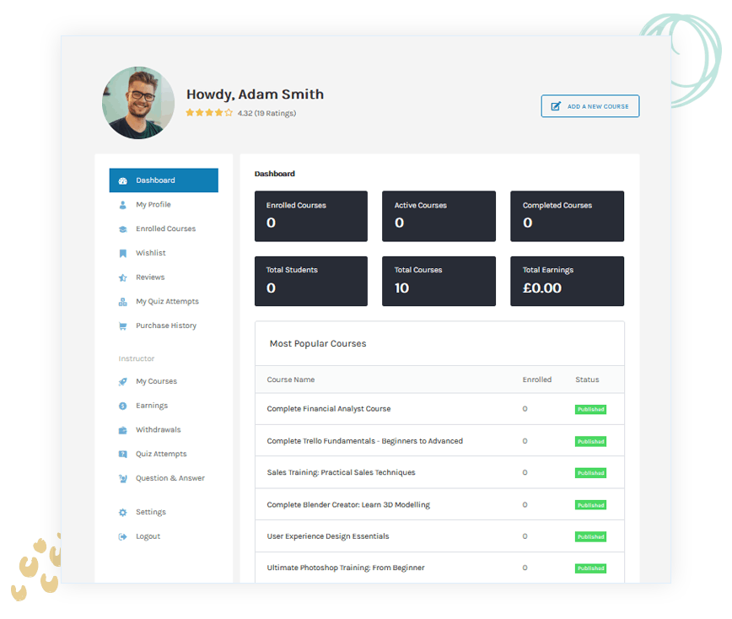This screenshot has width=732, height=619.
Task: Open Complete Financial Analyst Course link
Action: click(x=329, y=409)
